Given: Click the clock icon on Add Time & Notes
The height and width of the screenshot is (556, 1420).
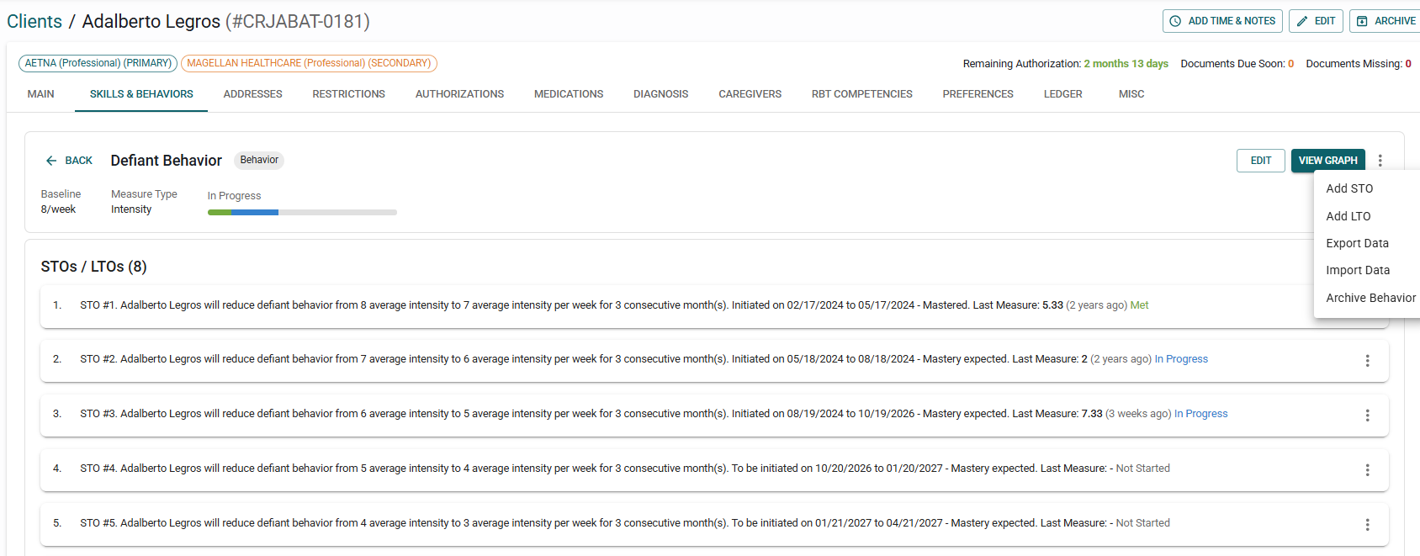Looking at the screenshot, I should (x=1175, y=21).
